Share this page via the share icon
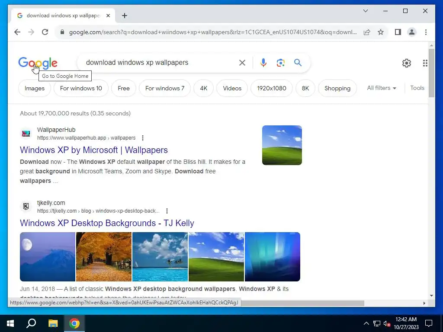This screenshot has height=332, width=443. point(367,32)
